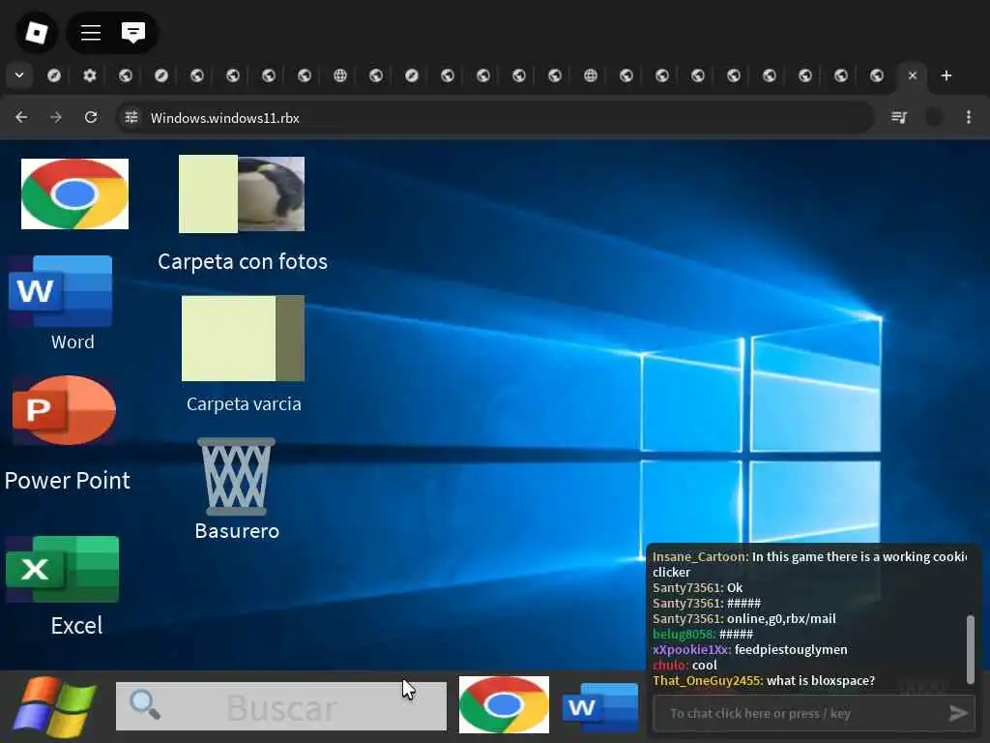Switch to the gear settings tab
The height and width of the screenshot is (743, 990).
(90, 75)
